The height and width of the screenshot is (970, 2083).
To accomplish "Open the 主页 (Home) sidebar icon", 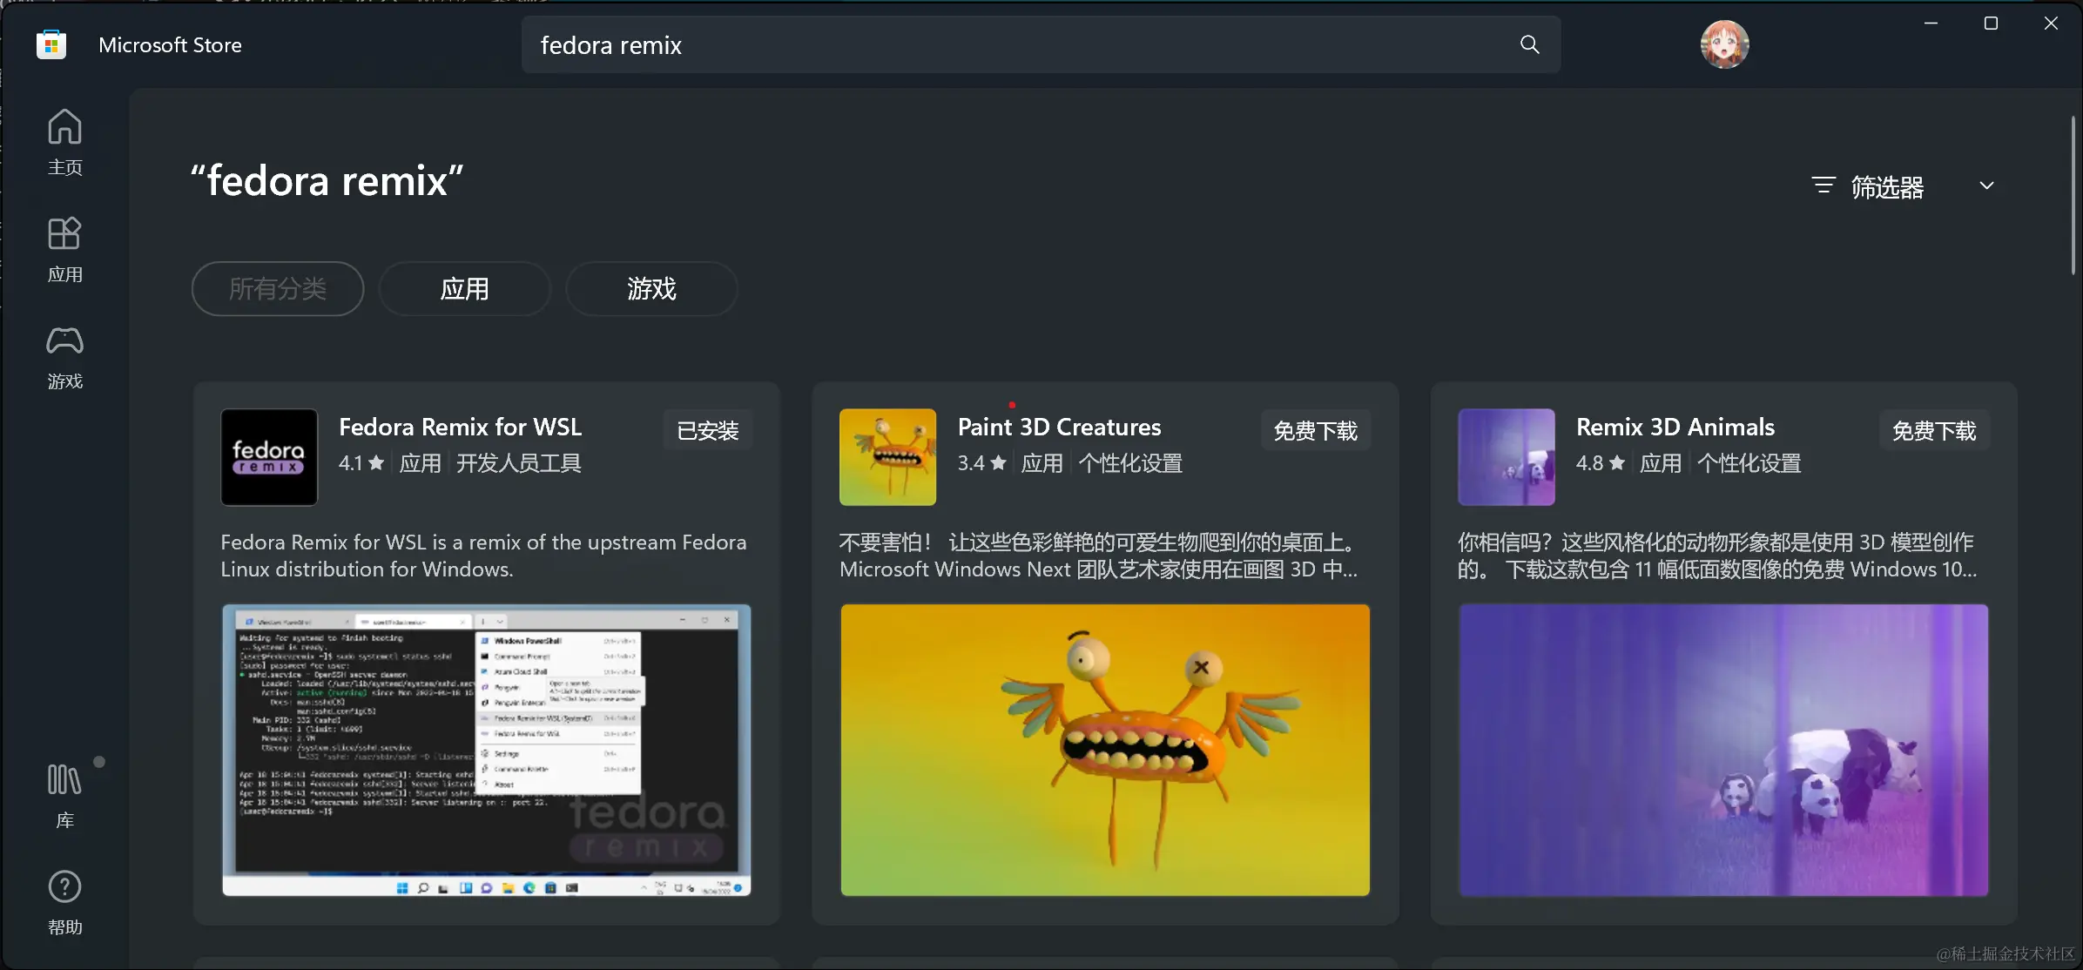I will (64, 142).
